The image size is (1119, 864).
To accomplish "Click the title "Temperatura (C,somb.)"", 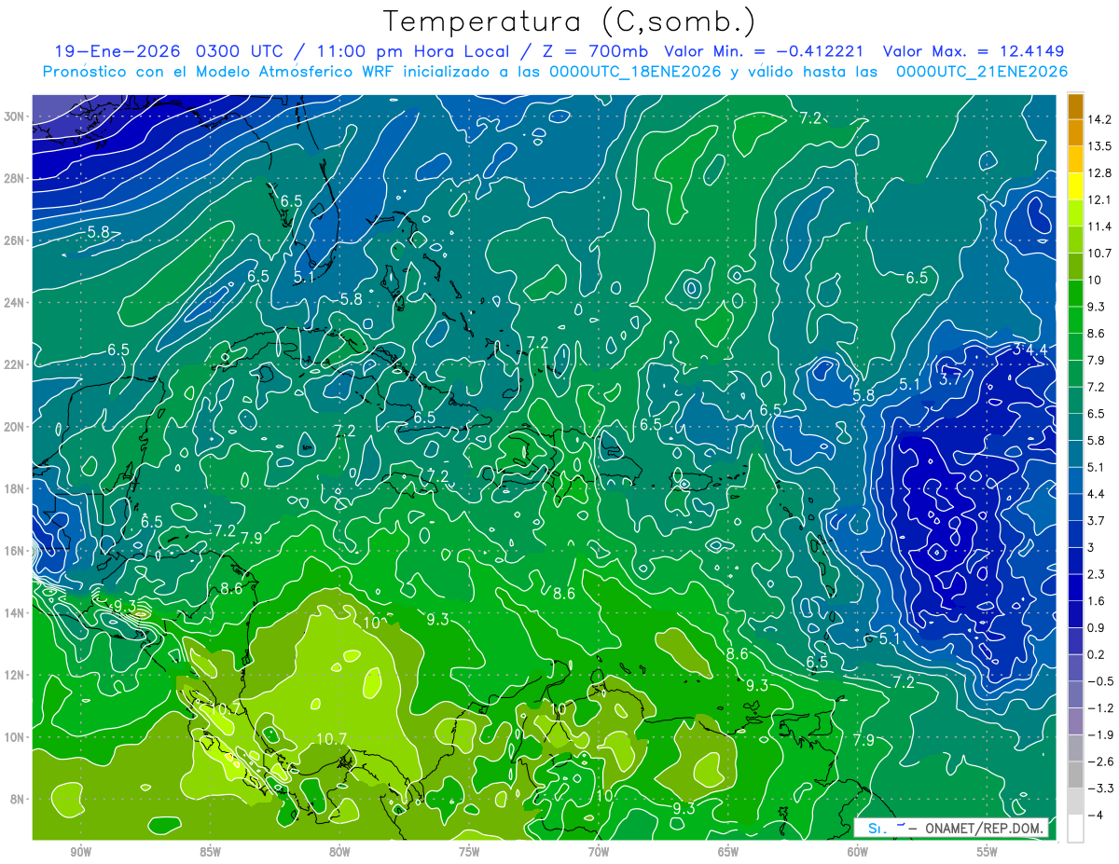I will click(570, 21).
